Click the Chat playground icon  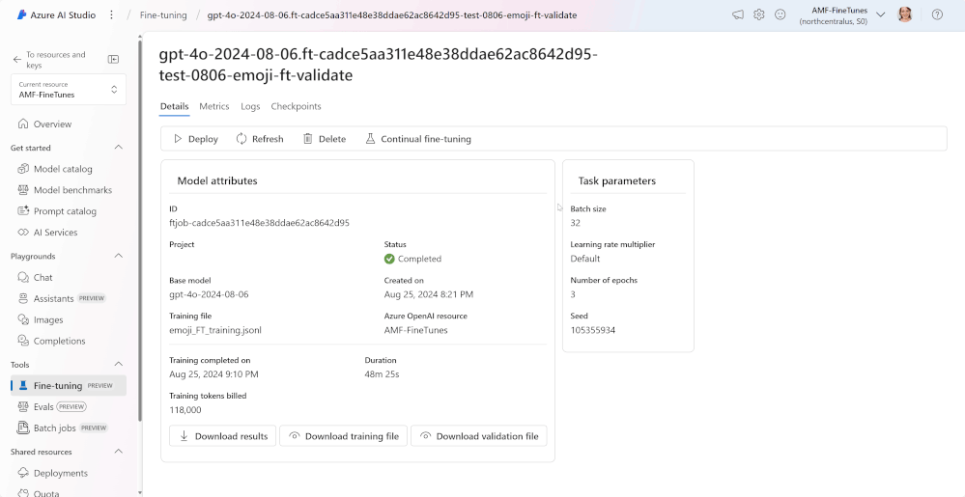point(23,277)
